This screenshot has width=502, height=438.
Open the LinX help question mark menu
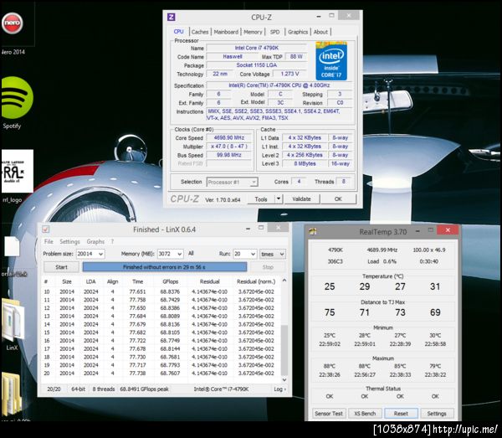tap(112, 241)
